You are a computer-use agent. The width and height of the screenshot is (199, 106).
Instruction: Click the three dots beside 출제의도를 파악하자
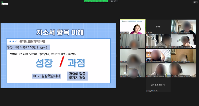click(x=13, y=41)
